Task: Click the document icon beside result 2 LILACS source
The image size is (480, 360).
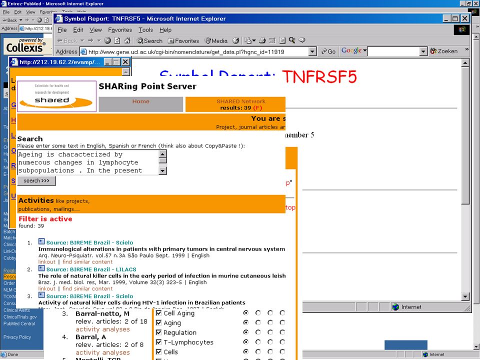Action: [41, 268]
